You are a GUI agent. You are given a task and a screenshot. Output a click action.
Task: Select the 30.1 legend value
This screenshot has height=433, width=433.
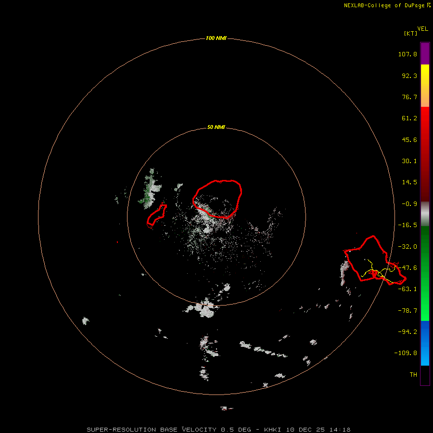pyautogui.click(x=409, y=161)
